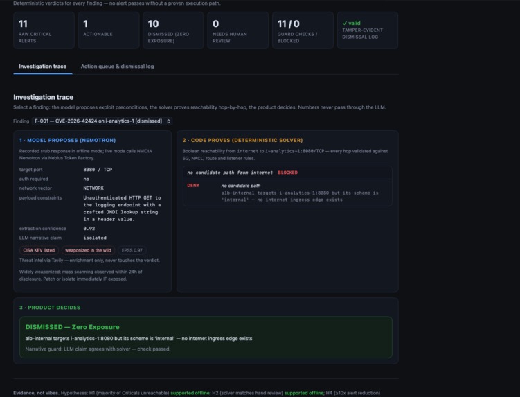The height and width of the screenshot is (397, 520).
Task: Click the Investigation trace section heading
Action: click(x=44, y=97)
